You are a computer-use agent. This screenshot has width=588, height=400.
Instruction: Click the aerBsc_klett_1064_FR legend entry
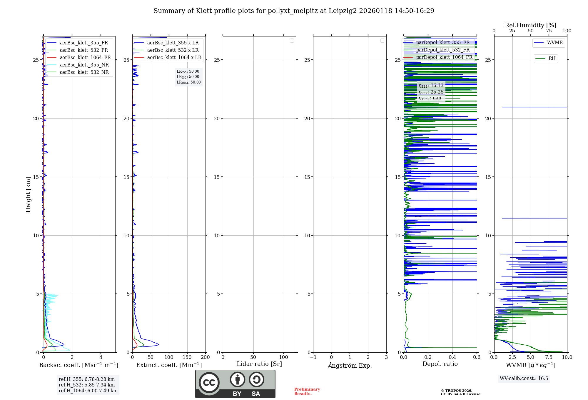pos(85,57)
